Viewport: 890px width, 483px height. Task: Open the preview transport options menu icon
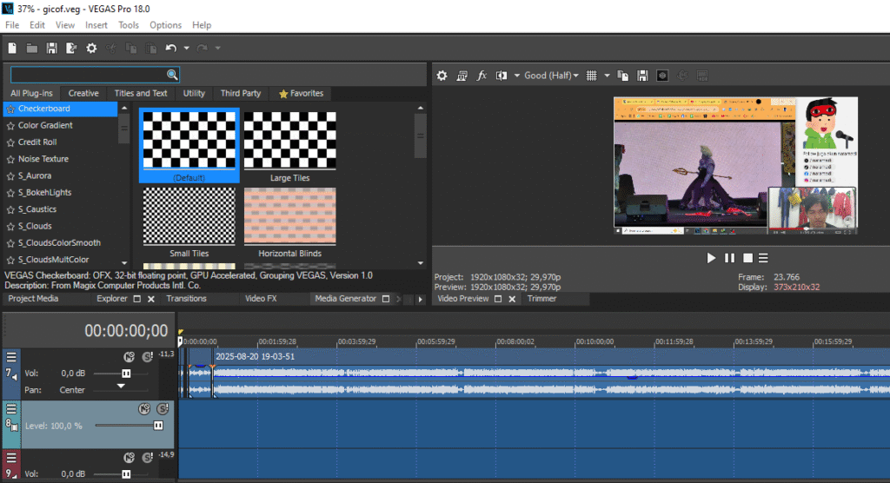(x=763, y=258)
